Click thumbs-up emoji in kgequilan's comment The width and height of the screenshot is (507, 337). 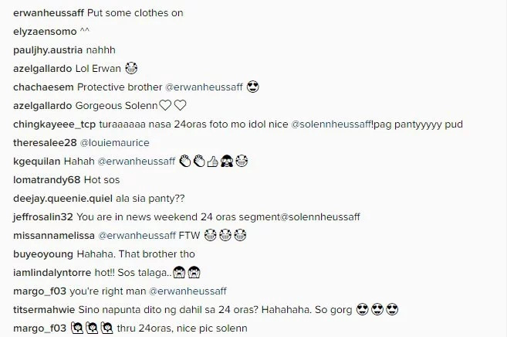tap(212, 162)
